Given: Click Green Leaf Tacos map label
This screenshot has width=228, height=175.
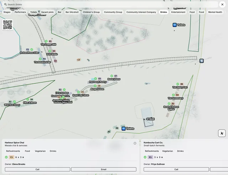Looking at the screenshot, I should click(81, 95).
